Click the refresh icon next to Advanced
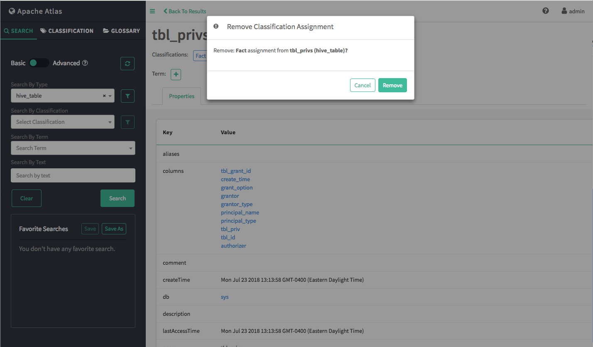 tap(127, 63)
